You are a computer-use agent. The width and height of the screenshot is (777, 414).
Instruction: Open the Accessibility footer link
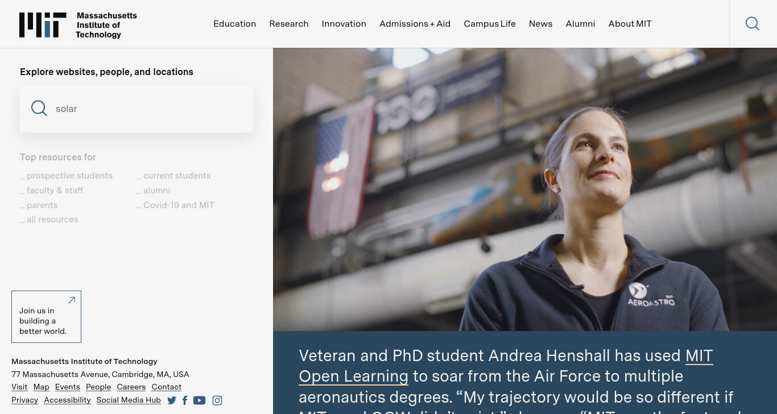[x=67, y=400]
